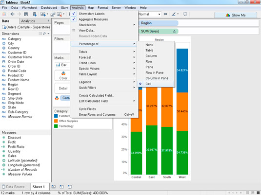Toggle the Show Mark Labels checkmark
This screenshot has width=261, height=195.
[74, 14]
